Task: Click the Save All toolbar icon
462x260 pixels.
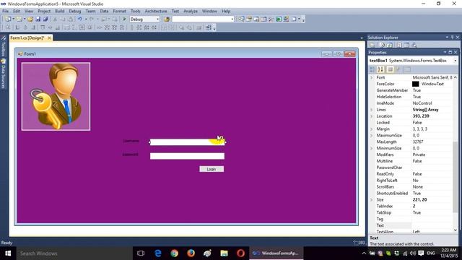Action: click(45, 19)
